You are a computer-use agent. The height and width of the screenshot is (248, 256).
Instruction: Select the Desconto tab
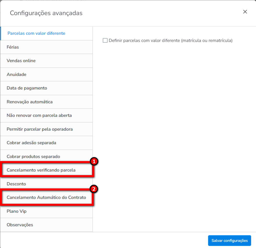16,184
